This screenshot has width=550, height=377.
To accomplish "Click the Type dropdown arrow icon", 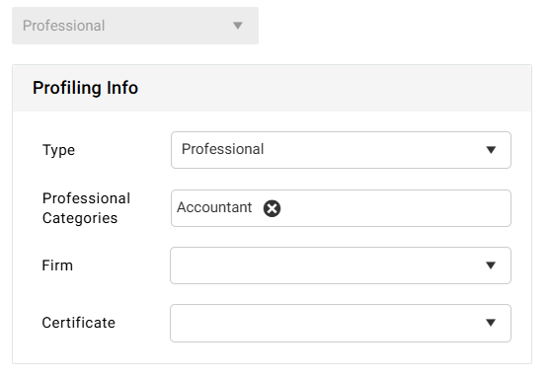I will tap(491, 150).
